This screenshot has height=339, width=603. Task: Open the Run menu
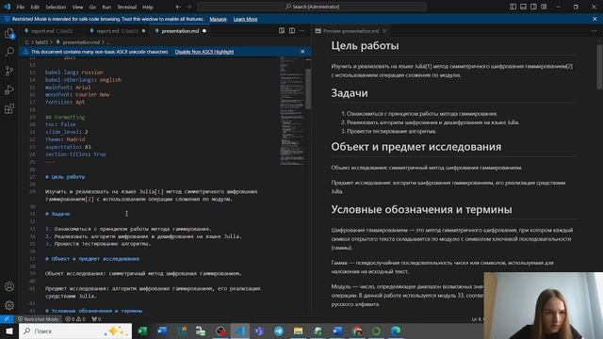[106, 7]
